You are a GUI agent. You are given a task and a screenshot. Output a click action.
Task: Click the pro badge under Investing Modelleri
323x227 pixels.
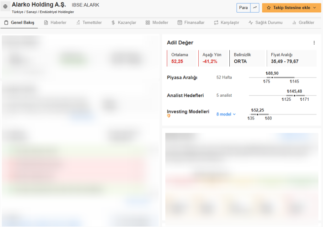[x=169, y=116]
